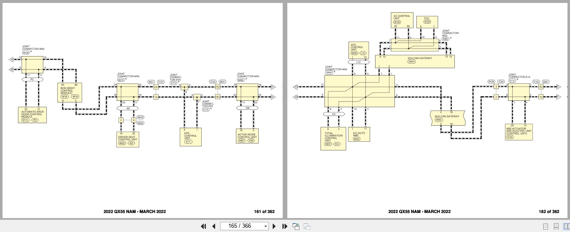Screen dimensions: 570x232
Task: Click the grayed-out next view icon
Action: (x=307, y=226)
